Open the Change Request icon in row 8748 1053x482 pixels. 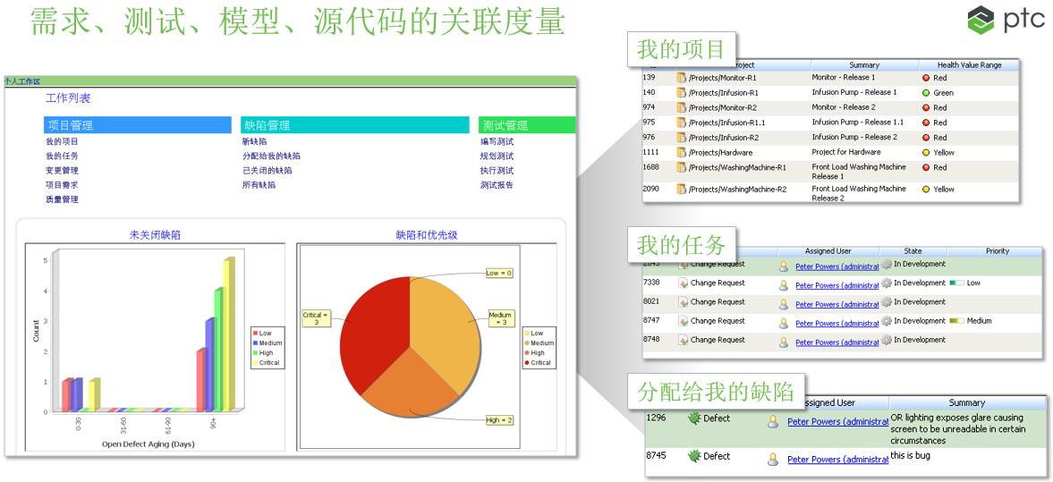[x=683, y=341]
